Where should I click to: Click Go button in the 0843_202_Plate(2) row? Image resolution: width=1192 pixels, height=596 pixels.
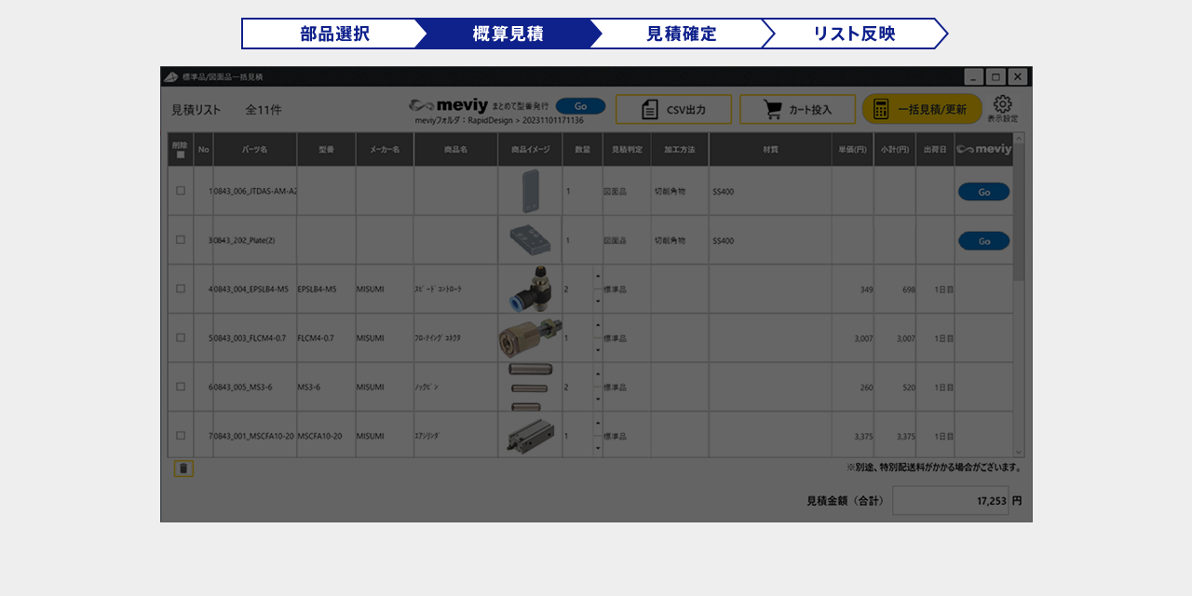point(983,240)
